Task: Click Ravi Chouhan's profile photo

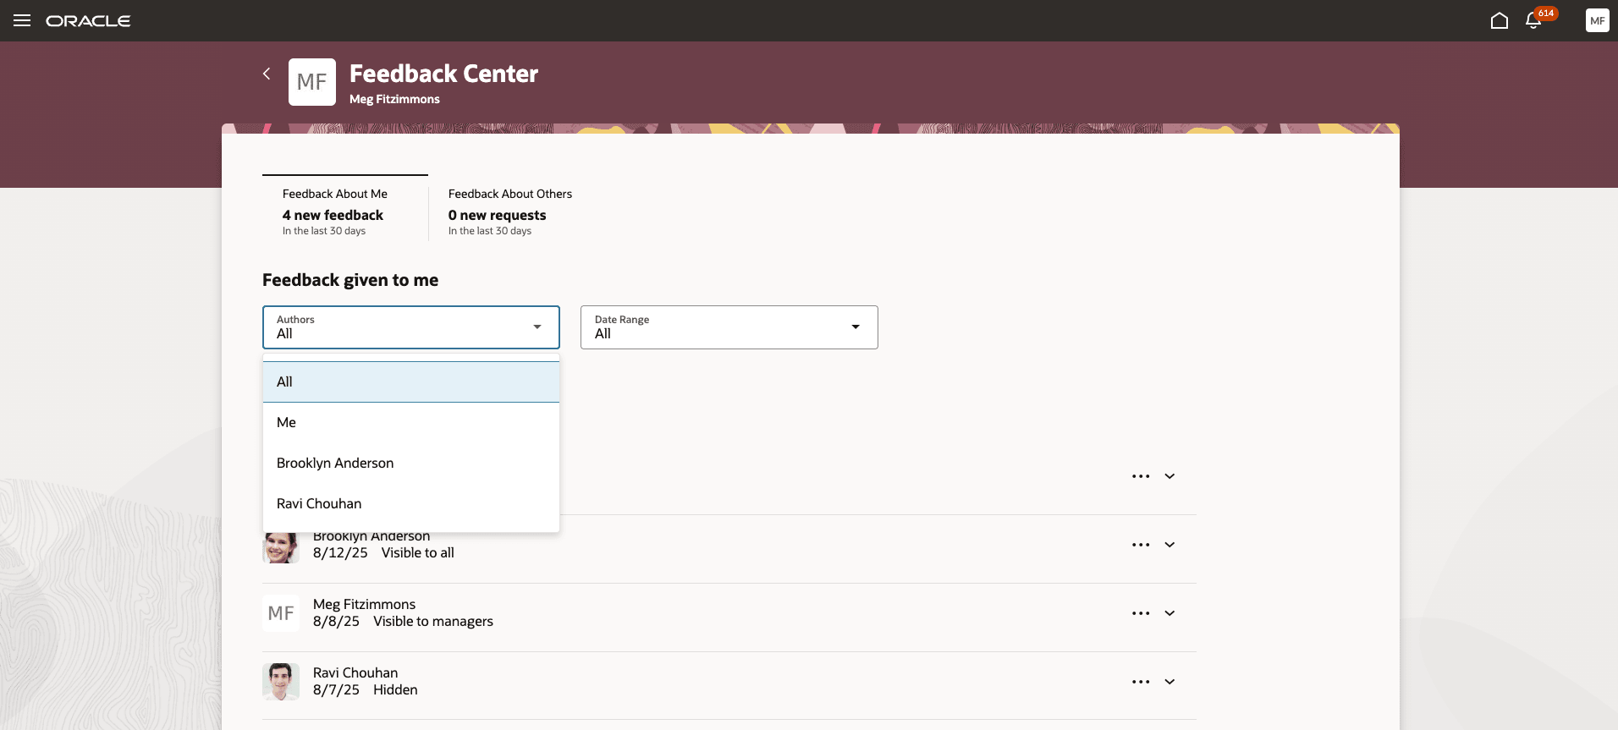Action: pos(281,682)
